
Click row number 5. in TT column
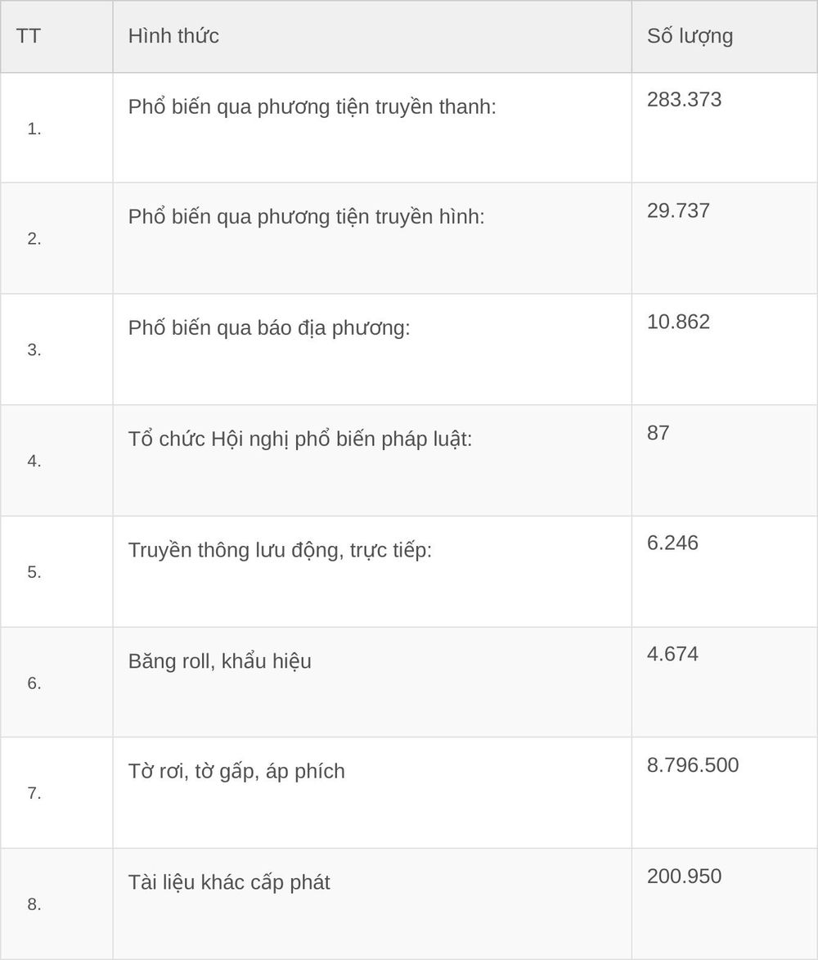pyautogui.click(x=34, y=572)
